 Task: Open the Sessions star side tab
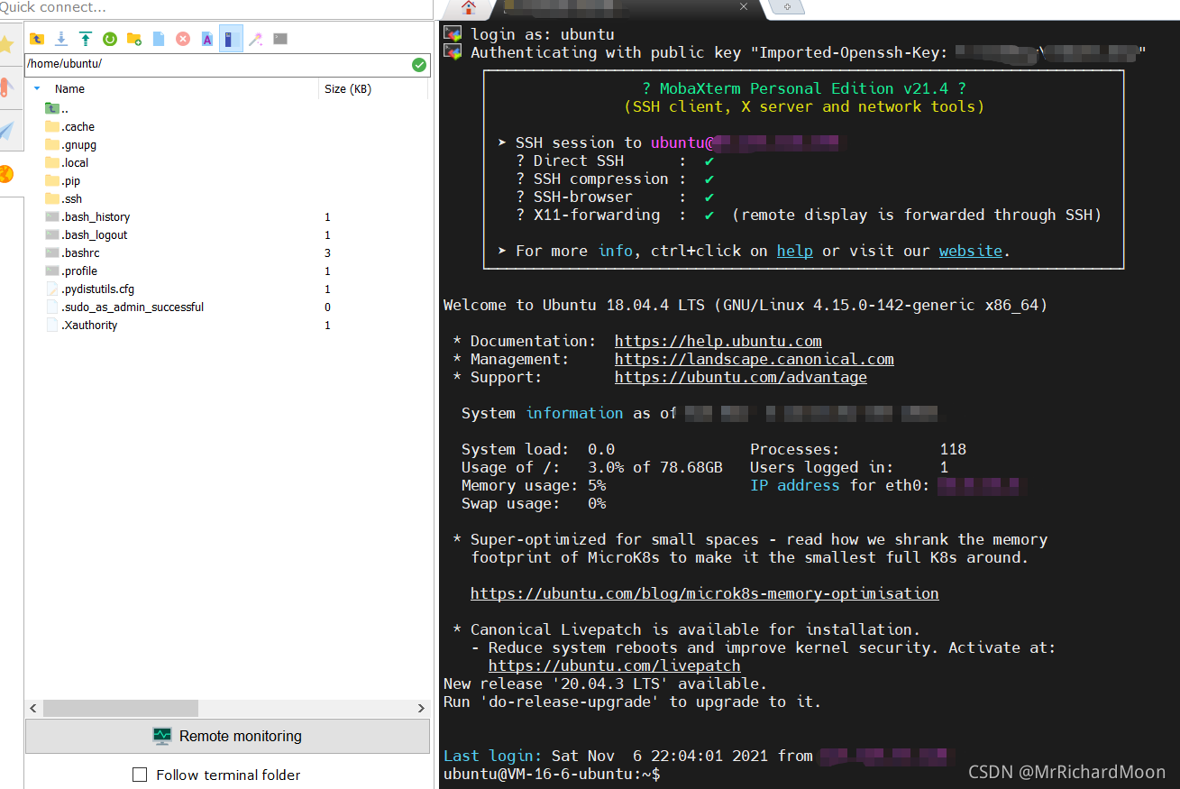click(x=7, y=43)
